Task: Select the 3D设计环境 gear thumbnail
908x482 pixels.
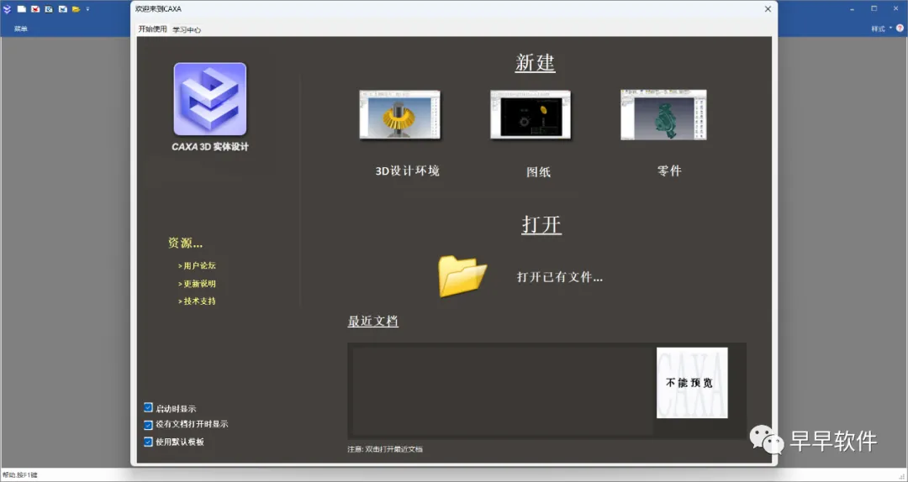Action: (399, 114)
